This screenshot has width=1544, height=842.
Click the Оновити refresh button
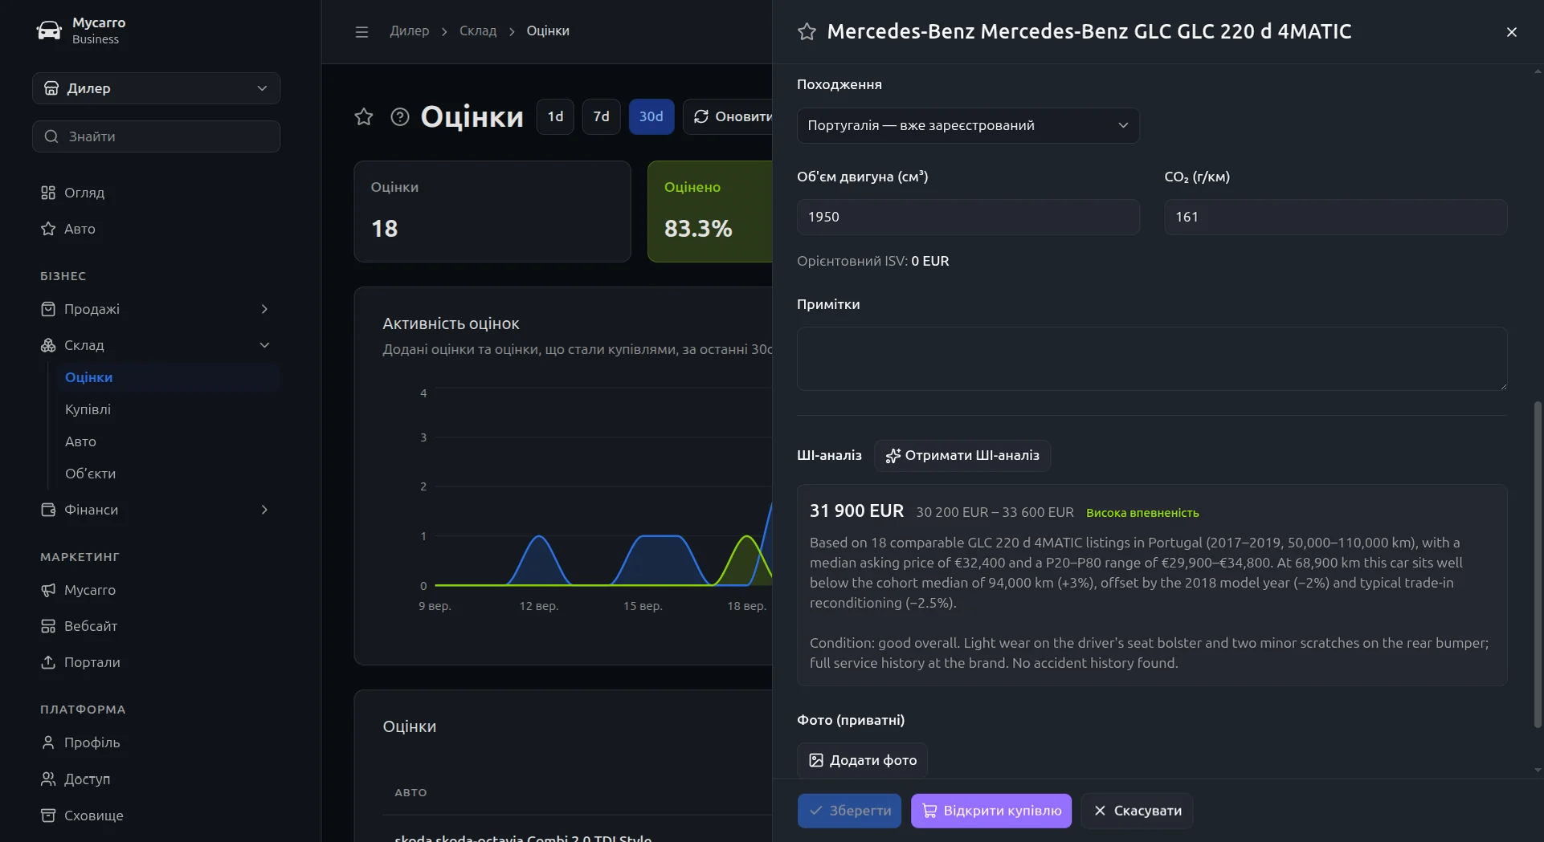tap(728, 117)
